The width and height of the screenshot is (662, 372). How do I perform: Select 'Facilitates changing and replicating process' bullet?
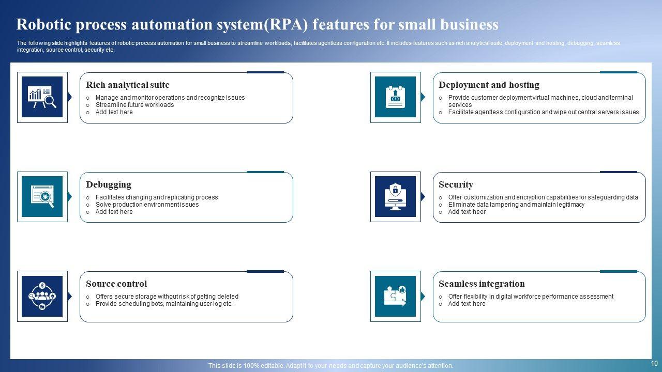coord(157,197)
